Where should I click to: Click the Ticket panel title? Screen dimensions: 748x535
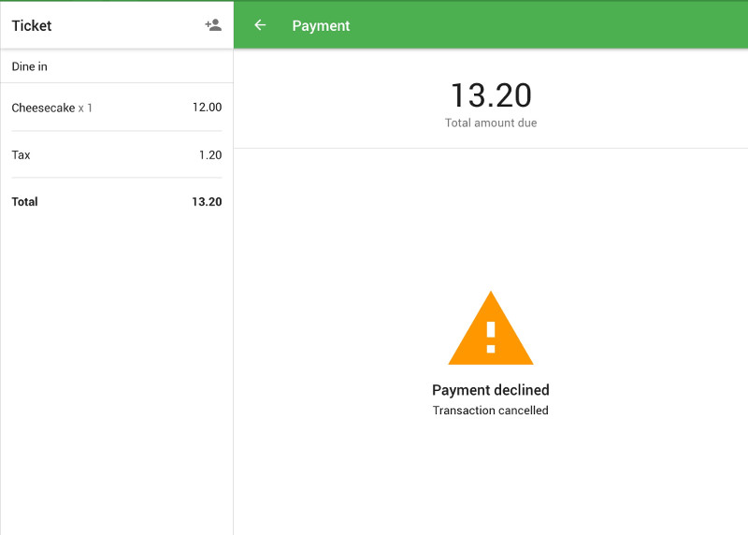pos(32,26)
